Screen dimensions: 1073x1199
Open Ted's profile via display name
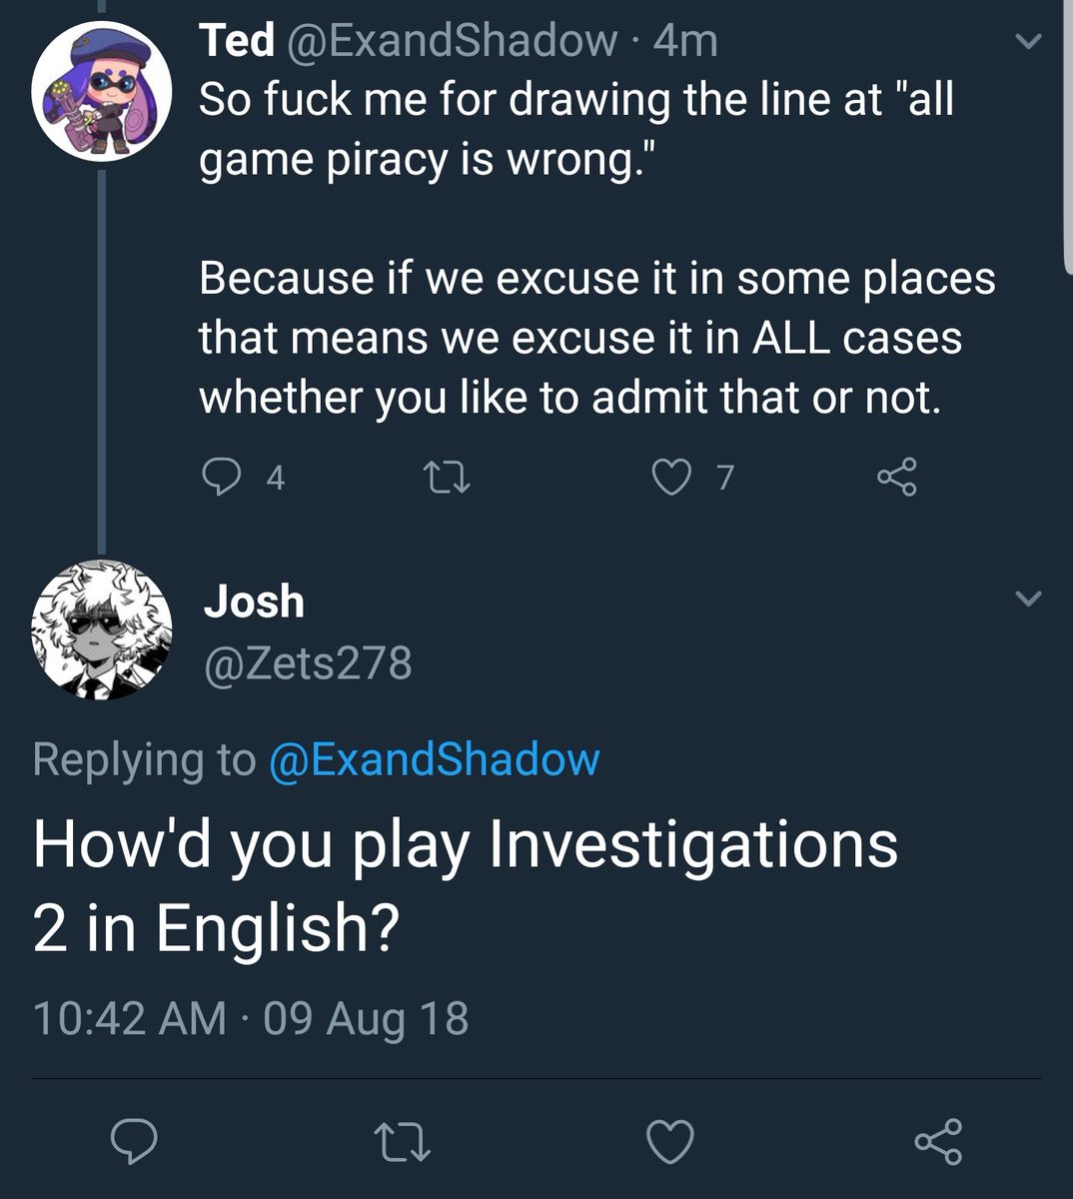click(x=237, y=40)
